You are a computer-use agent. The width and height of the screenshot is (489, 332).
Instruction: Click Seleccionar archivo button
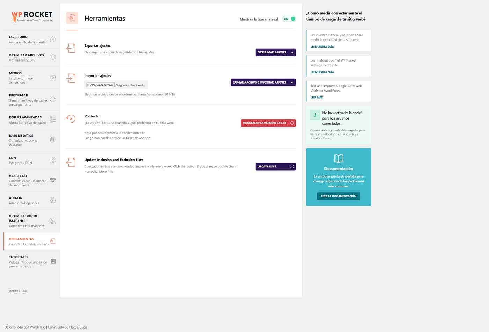tap(101, 85)
